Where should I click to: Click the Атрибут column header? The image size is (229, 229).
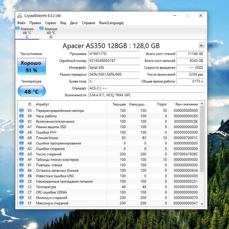click(x=70, y=104)
